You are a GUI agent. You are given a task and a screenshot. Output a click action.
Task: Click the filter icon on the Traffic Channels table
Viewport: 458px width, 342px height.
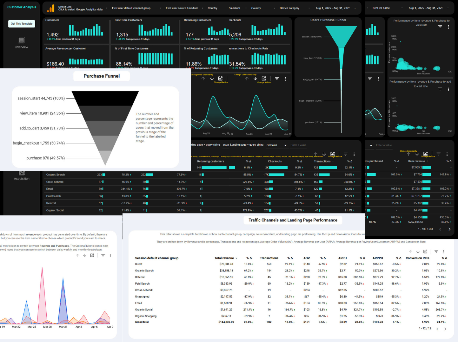pyautogui.click(x=436, y=252)
